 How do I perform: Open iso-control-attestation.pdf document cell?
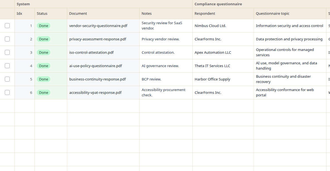(x=103, y=52)
